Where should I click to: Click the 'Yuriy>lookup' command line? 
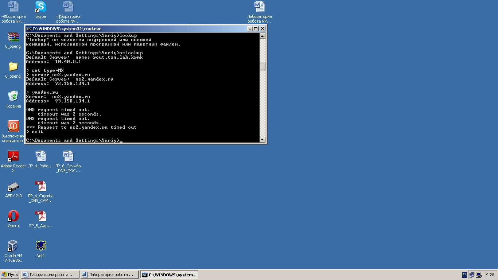pos(82,35)
